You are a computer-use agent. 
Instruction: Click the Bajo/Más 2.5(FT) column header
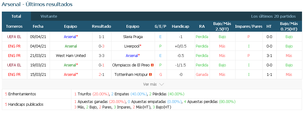click(x=222, y=26)
